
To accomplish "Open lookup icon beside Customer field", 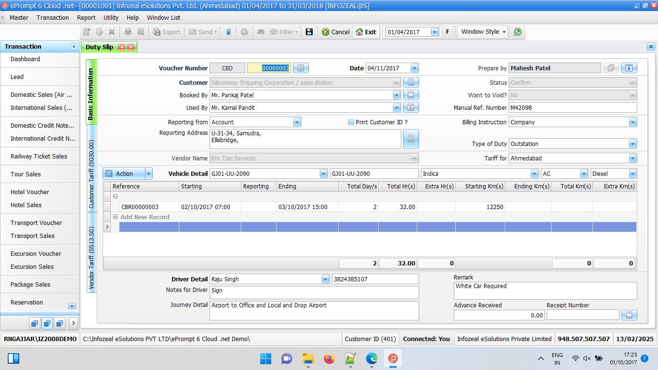I will point(411,82).
